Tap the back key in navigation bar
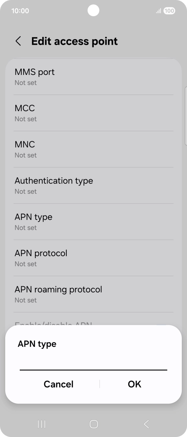This screenshot has width=187, height=437. coord(146,424)
